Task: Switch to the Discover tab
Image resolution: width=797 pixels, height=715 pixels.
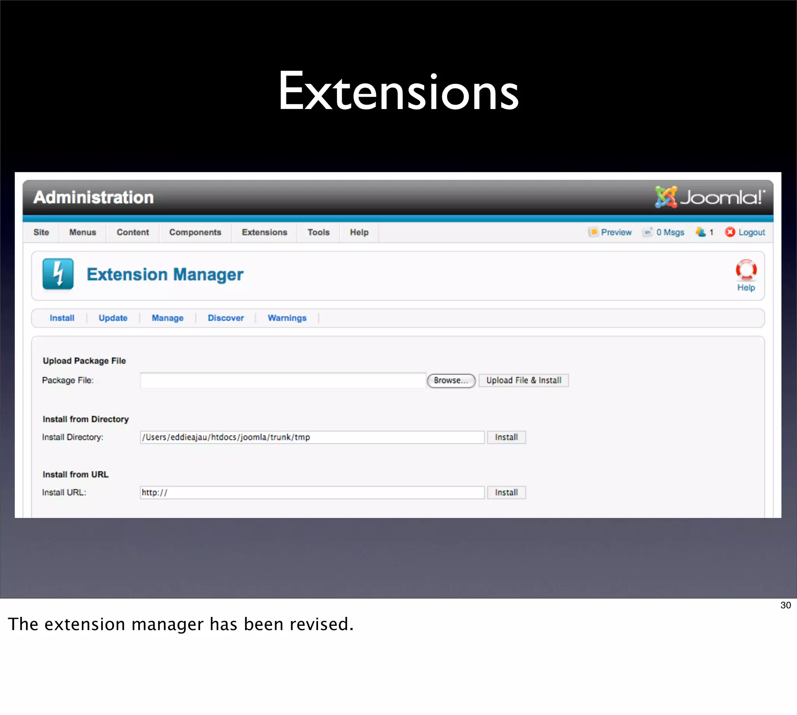Action: 226,318
